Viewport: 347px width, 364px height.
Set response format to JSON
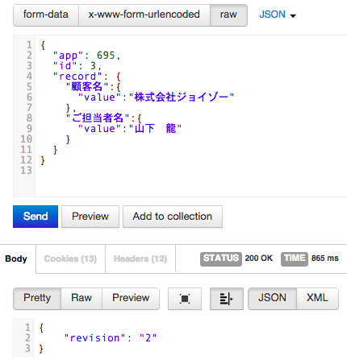(272, 299)
